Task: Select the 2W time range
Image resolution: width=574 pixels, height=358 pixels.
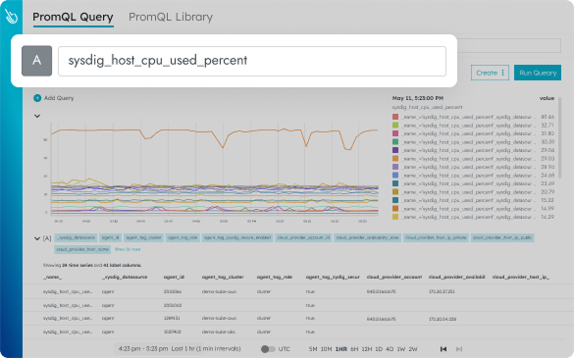Action: coord(413,349)
